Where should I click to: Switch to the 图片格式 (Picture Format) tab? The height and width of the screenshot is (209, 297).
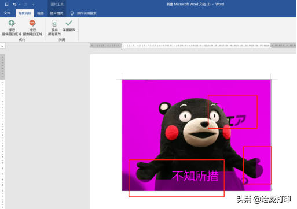tap(57, 13)
